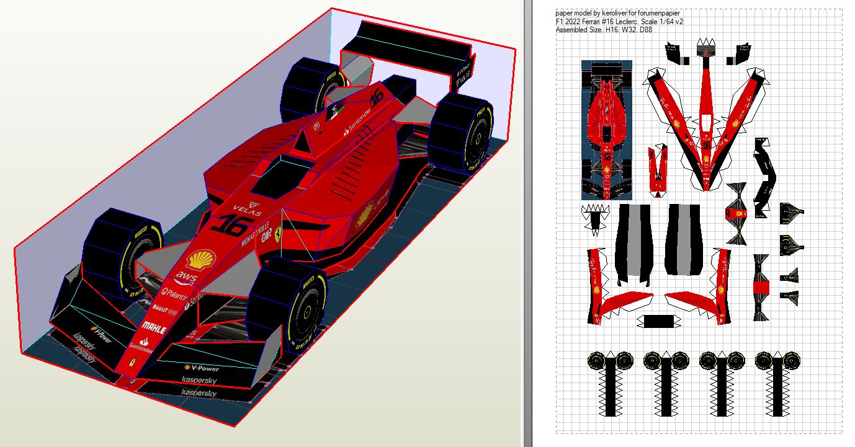The width and height of the screenshot is (855, 447).
Task: Pick the aws logo on the nose
Action: click(x=186, y=277)
